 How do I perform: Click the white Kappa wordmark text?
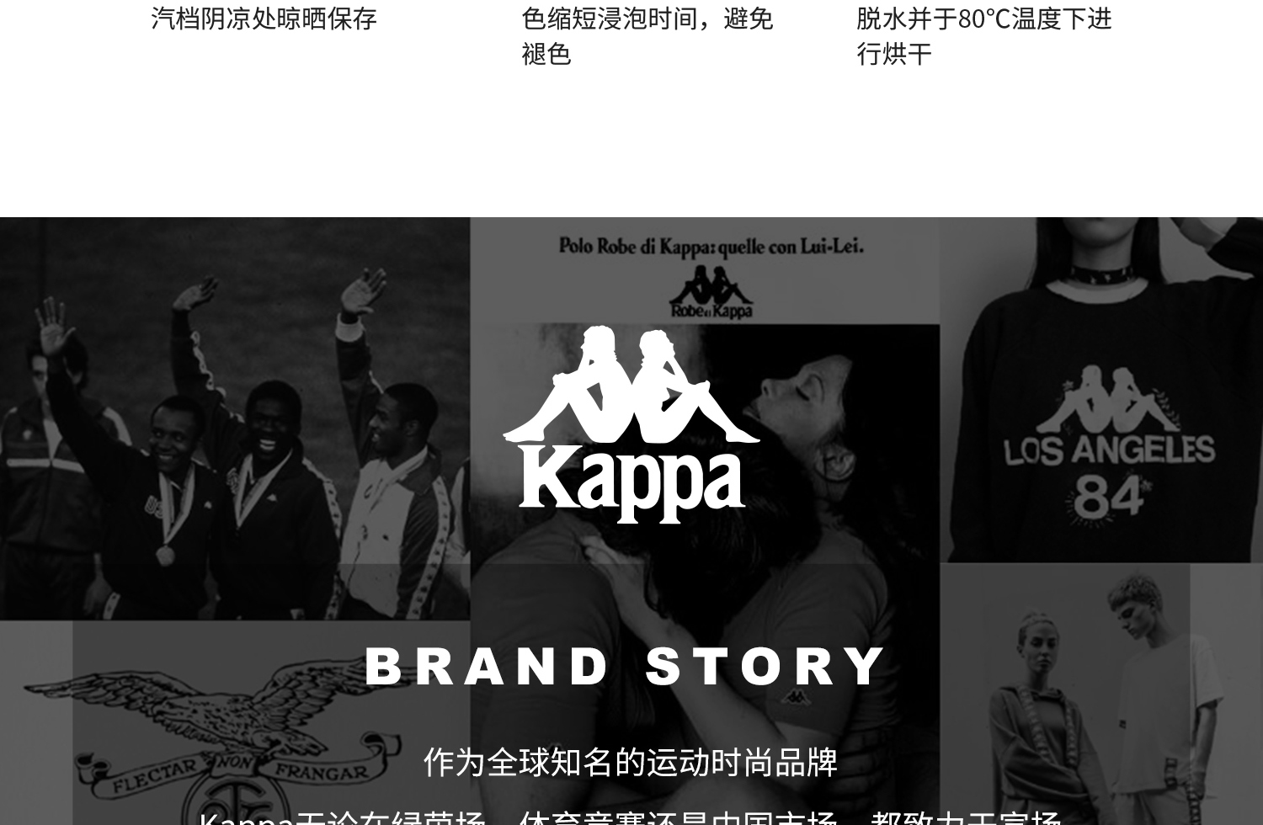[631, 486]
